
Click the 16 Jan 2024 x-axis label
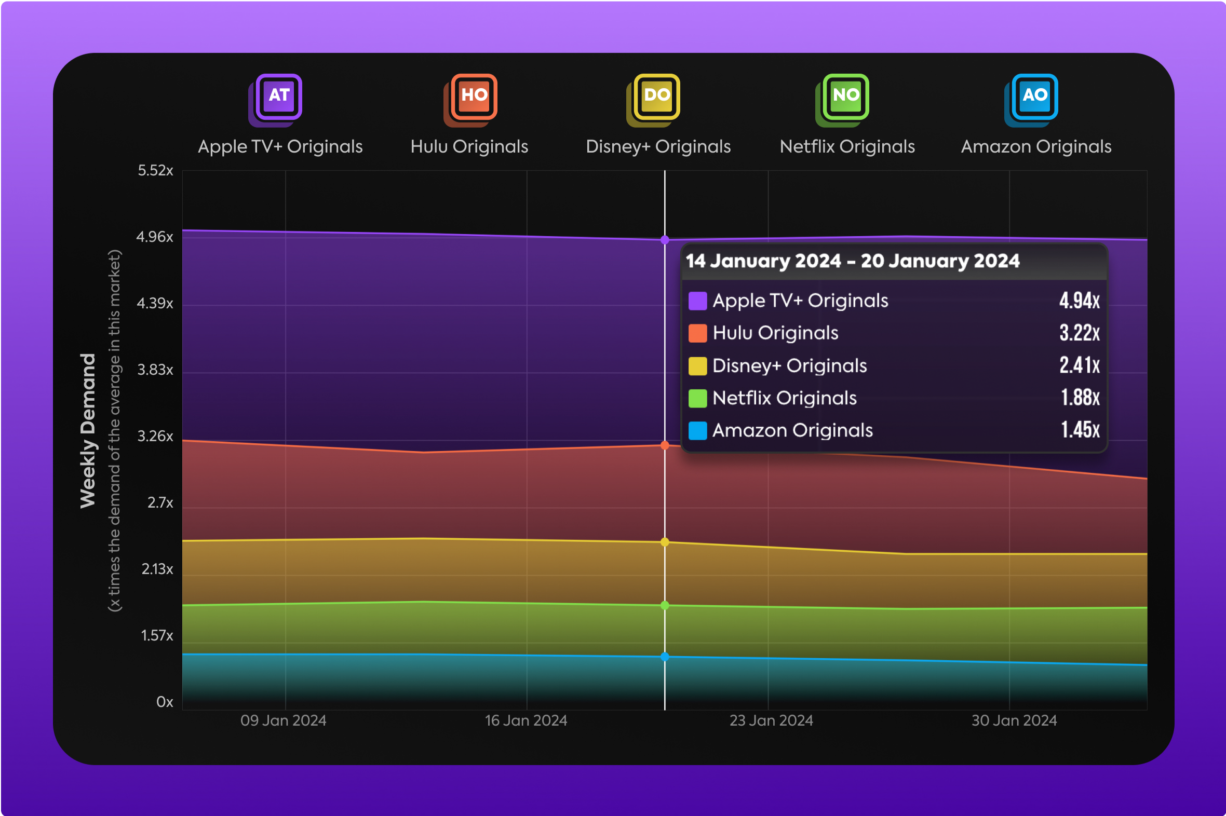coord(526,721)
